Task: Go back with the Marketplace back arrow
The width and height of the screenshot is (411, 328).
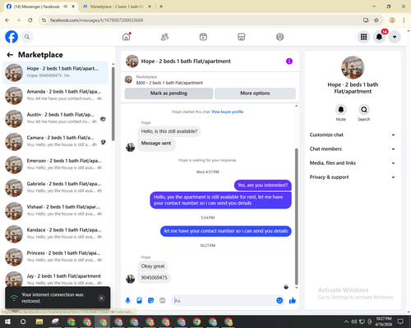Action: tap(10, 55)
